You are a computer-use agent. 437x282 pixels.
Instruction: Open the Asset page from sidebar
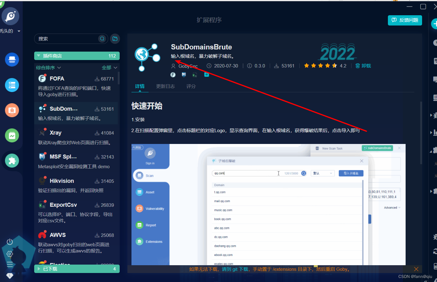click(12, 85)
